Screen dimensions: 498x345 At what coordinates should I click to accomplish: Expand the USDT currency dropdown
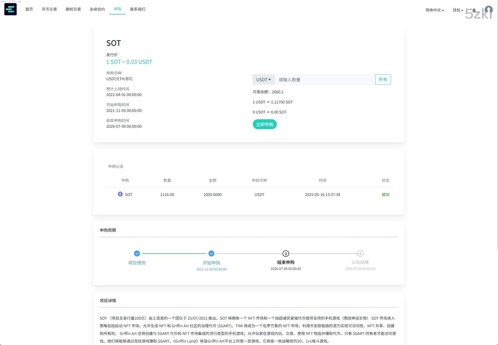(263, 80)
